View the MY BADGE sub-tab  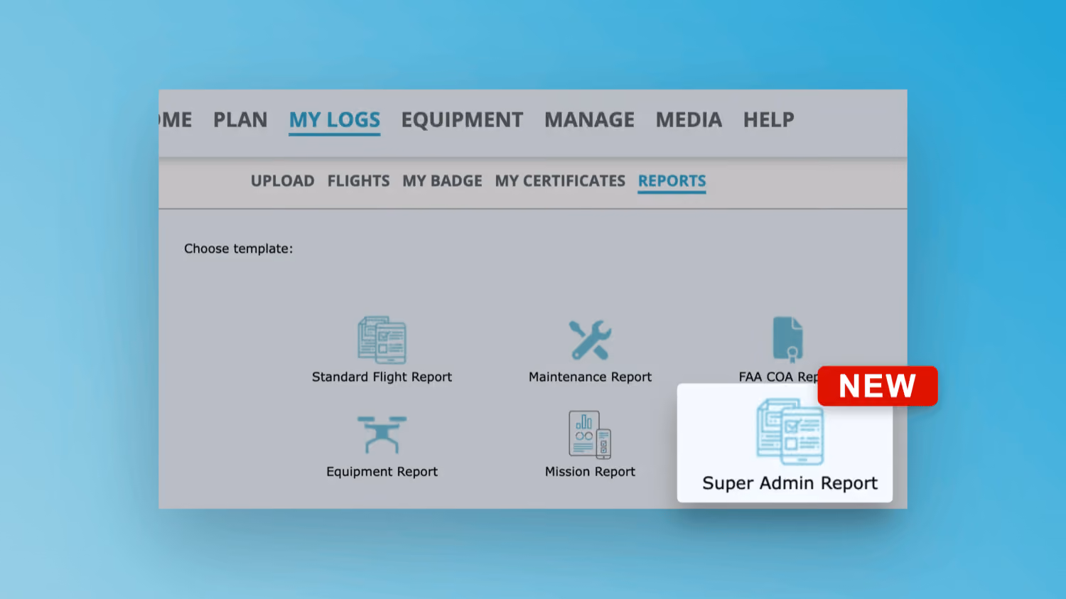pos(442,181)
